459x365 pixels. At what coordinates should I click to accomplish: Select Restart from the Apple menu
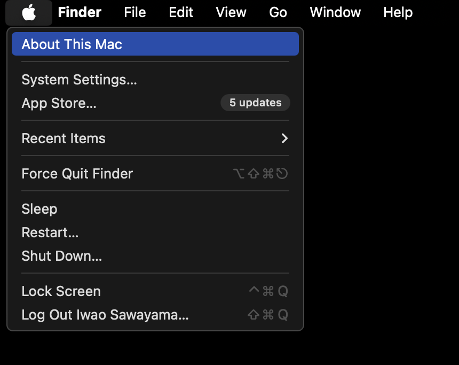click(50, 232)
